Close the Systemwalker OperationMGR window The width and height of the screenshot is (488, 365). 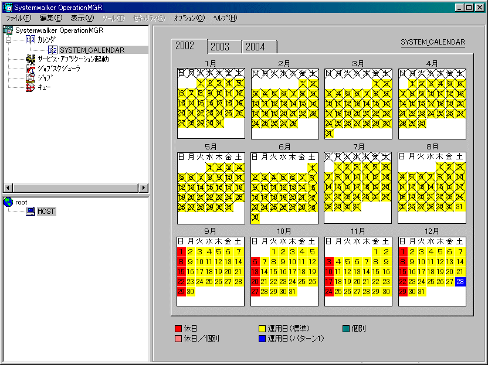pyautogui.click(x=480, y=7)
